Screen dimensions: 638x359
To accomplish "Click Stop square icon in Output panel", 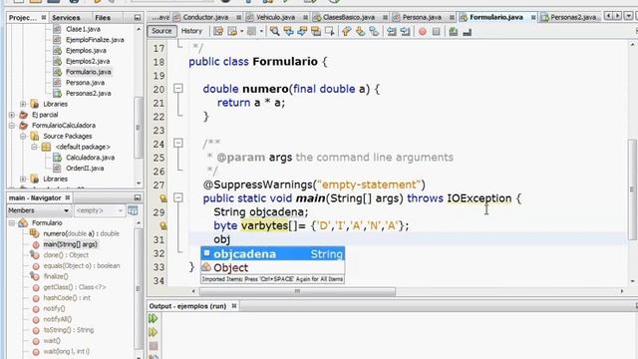I will pos(153,346).
